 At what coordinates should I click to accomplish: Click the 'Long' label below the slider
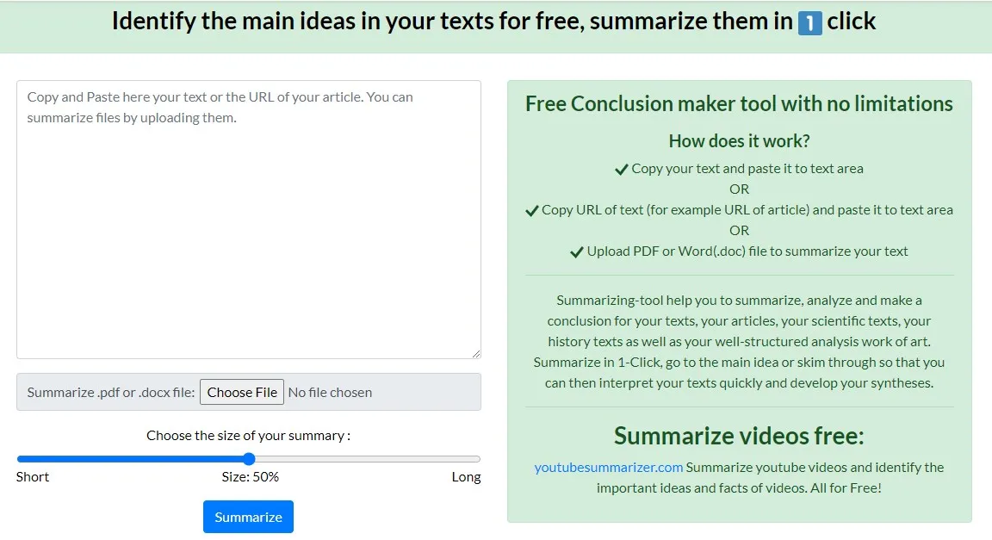[x=466, y=476]
